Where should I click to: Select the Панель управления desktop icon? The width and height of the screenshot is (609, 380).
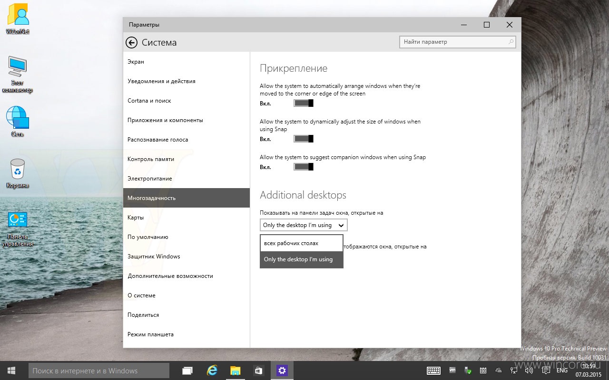pos(18,229)
